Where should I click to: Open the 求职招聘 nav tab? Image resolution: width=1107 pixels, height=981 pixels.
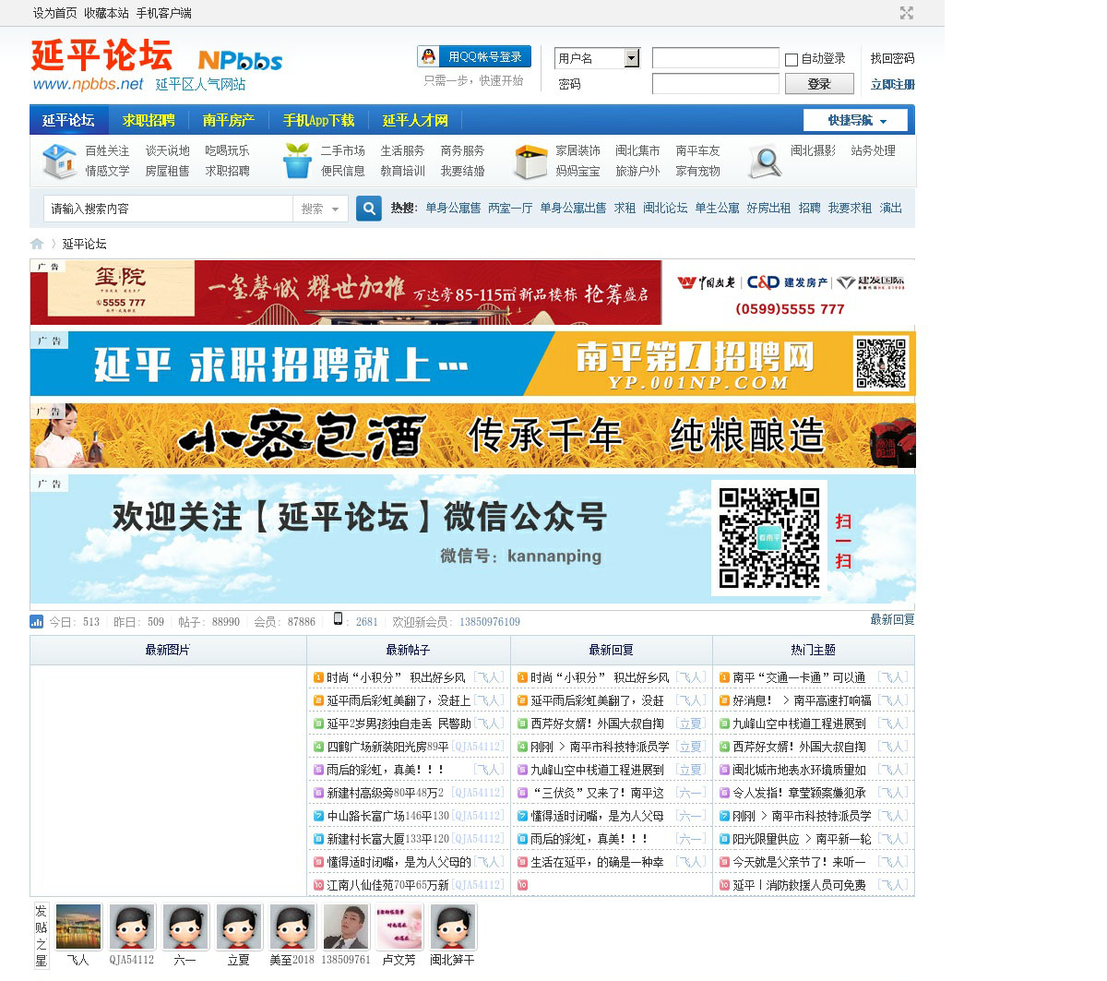click(149, 120)
